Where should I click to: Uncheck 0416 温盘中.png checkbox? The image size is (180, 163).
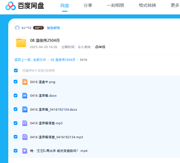[x=16, y=82]
